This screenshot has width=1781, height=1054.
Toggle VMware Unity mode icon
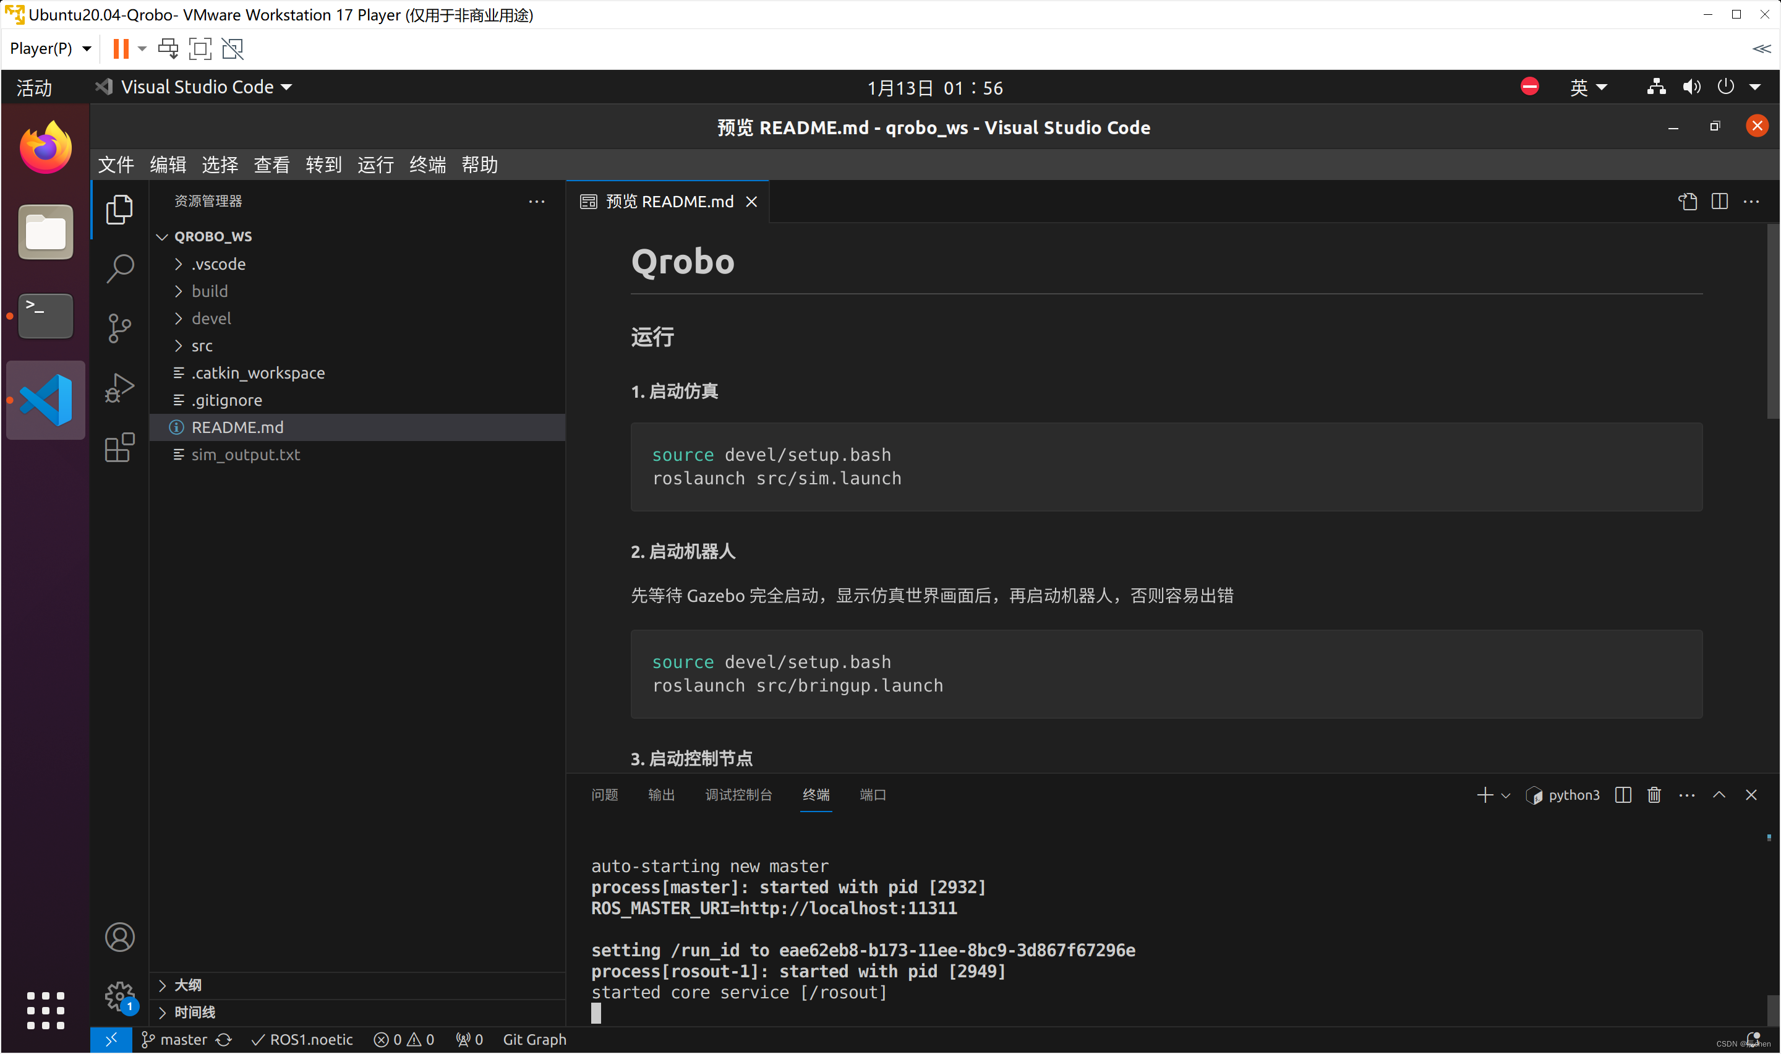232,49
